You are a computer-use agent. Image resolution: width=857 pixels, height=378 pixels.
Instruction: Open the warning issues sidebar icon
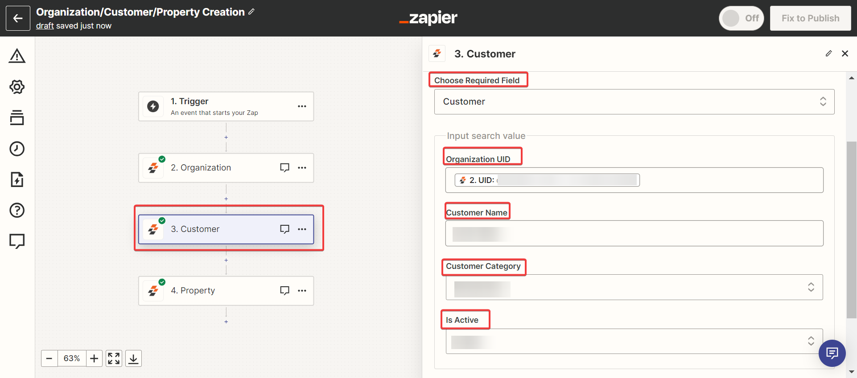(17, 56)
